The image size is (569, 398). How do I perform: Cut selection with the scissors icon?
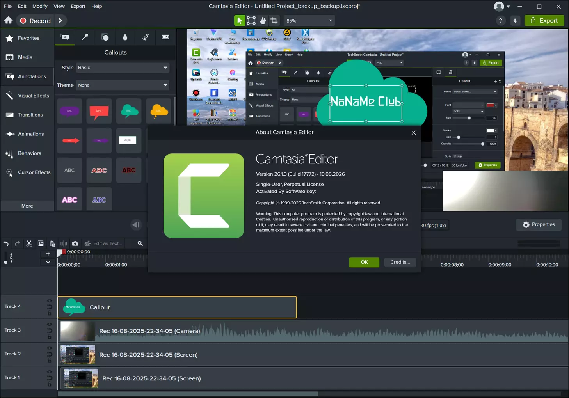[29, 243]
